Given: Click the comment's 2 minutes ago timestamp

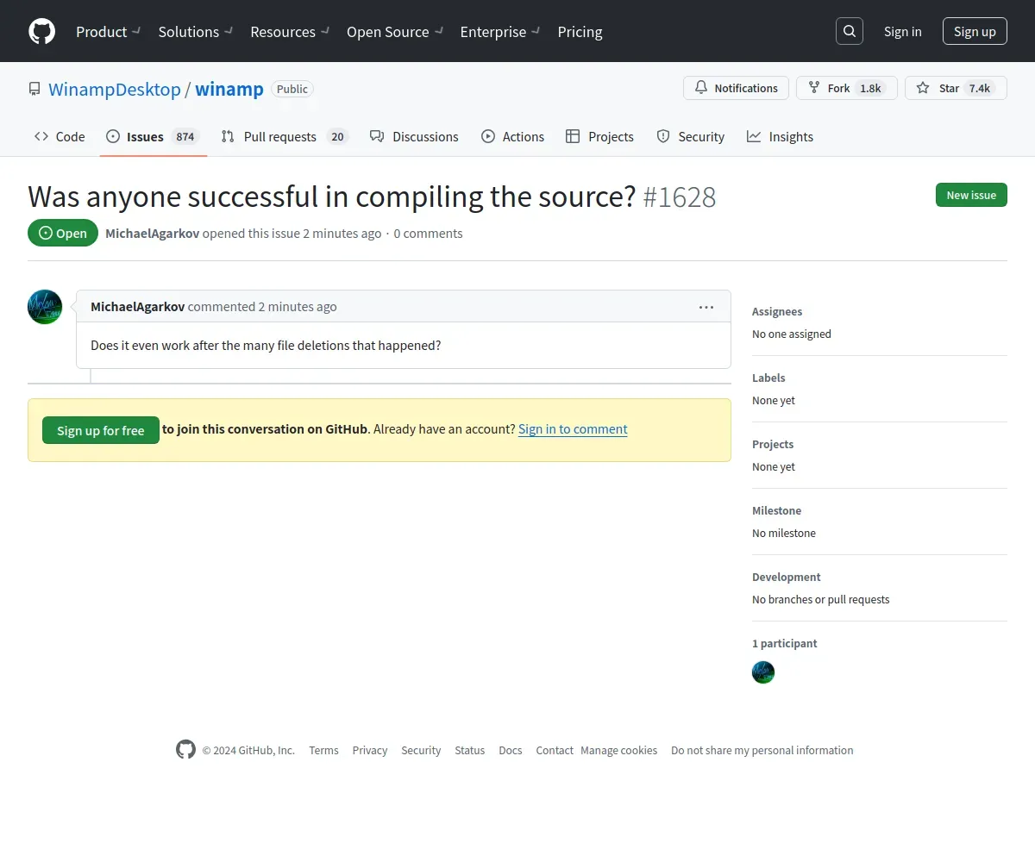Looking at the screenshot, I should [298, 307].
